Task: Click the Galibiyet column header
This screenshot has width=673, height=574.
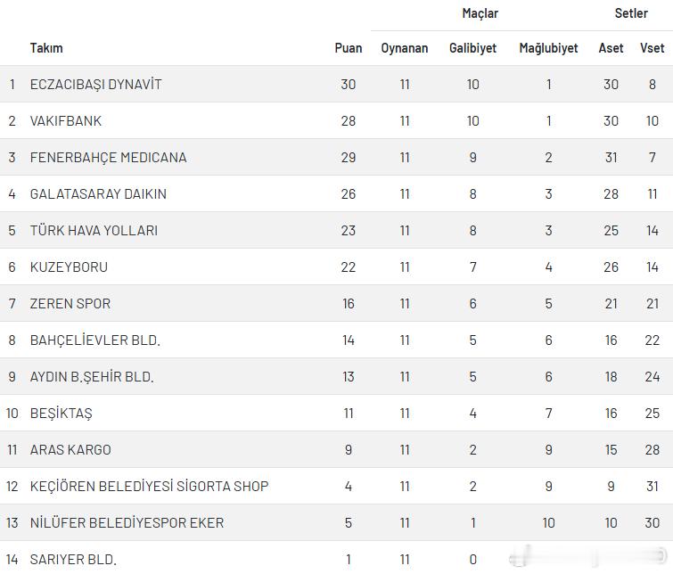Action: point(472,48)
